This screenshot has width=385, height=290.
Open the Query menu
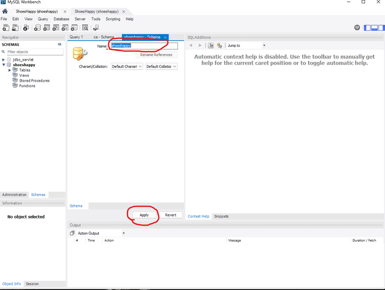coord(43,19)
